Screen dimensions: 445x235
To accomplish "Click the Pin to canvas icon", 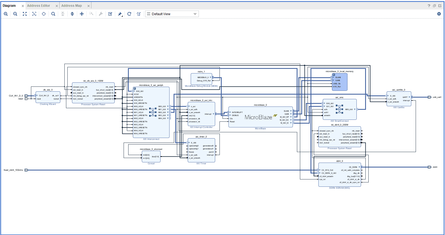I will (120, 14).
